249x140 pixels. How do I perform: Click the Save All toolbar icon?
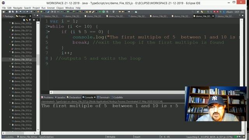coord(13,12)
